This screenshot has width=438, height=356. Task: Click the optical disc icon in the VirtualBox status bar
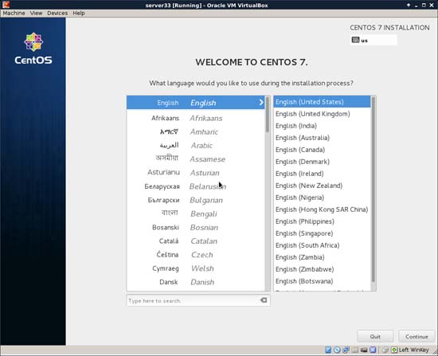click(337, 350)
